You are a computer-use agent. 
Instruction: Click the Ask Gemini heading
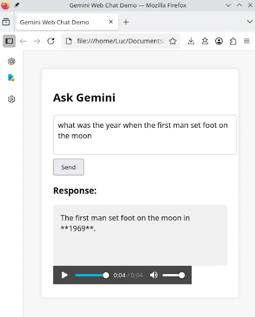pos(84,98)
